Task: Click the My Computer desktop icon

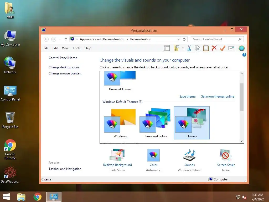Action: (x=10, y=38)
